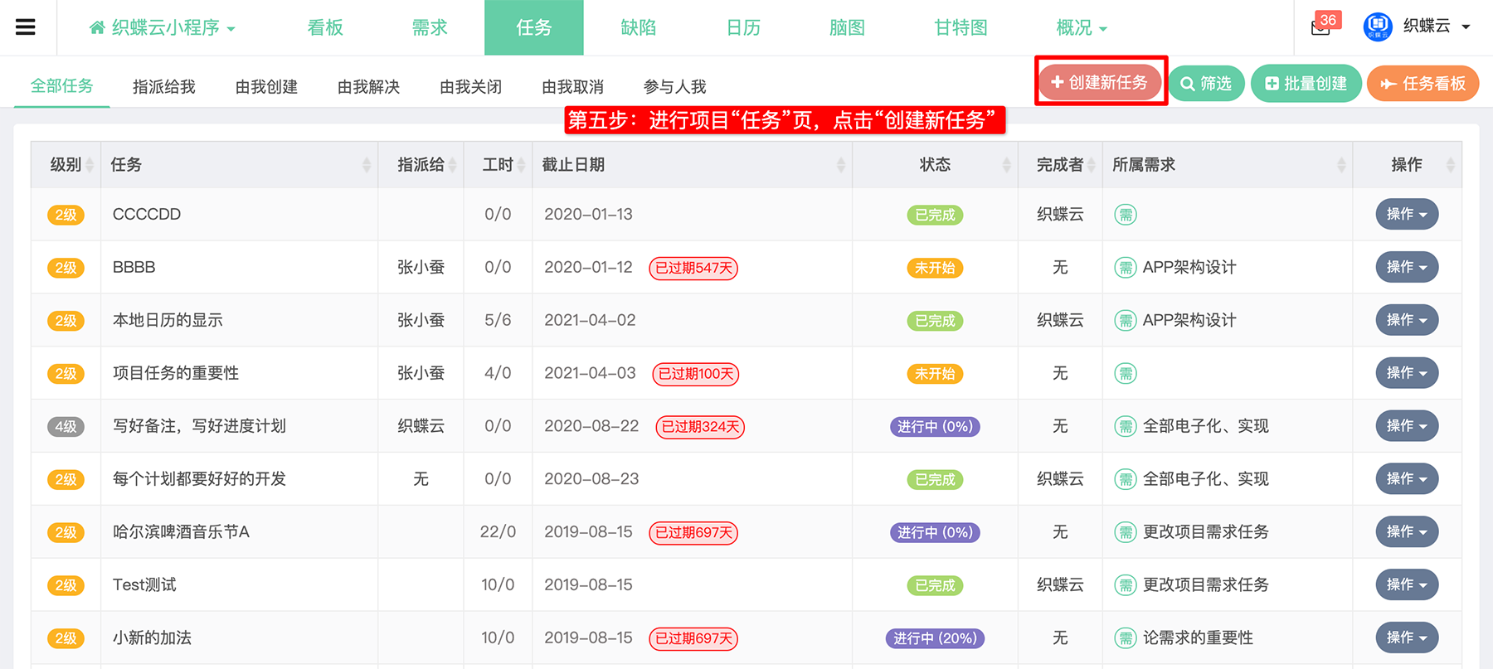Open the 织蝶云 user account dropdown

[1437, 27]
